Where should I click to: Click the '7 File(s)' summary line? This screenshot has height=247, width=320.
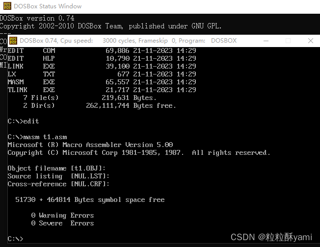pyautogui.click(x=90, y=98)
